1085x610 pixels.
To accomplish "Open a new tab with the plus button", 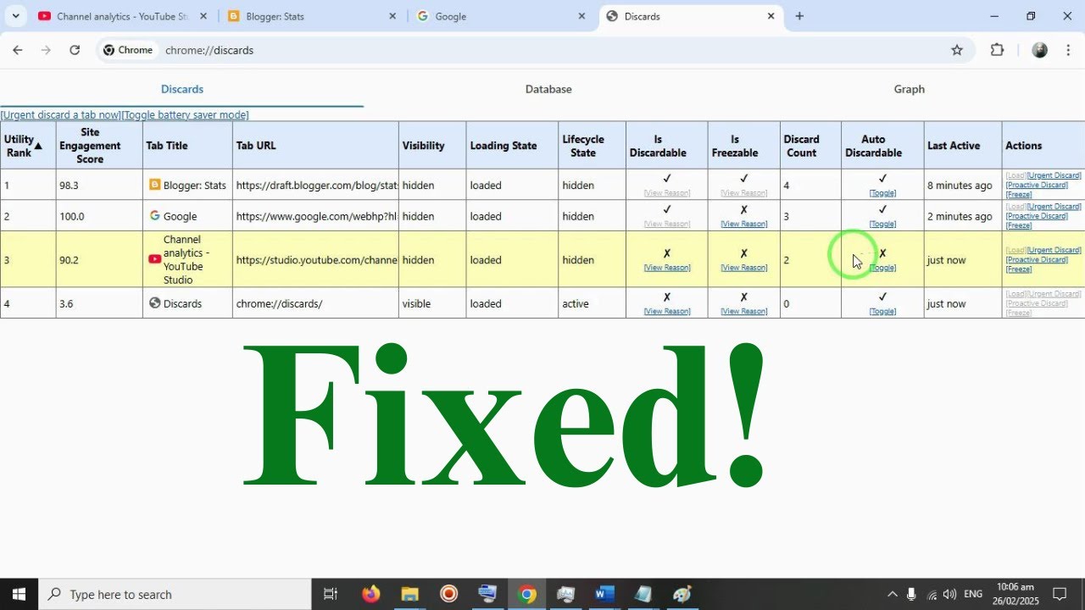I will [x=799, y=16].
